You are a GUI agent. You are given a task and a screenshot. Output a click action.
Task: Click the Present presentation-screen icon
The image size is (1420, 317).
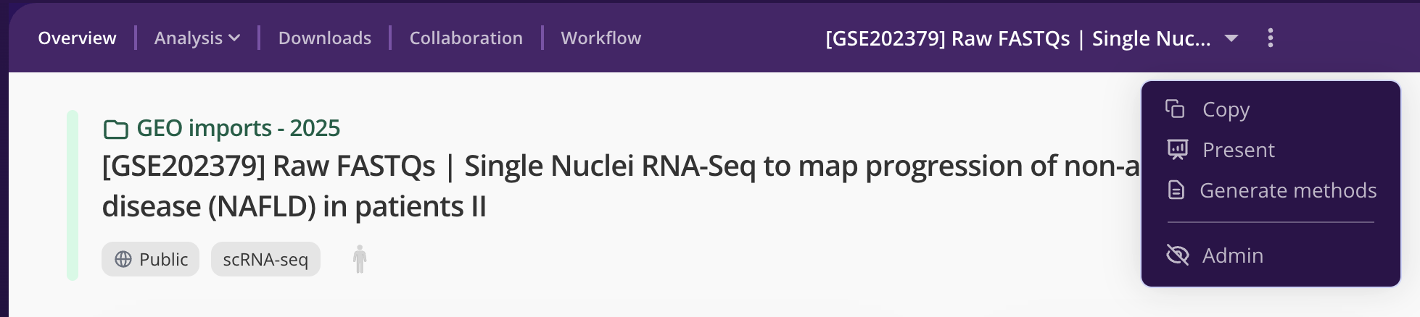(x=1177, y=150)
